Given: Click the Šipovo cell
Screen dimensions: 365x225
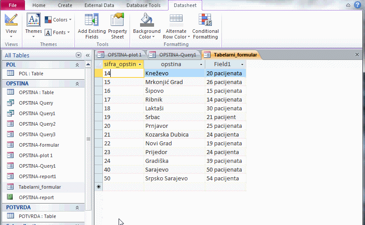Looking at the screenshot, I should 174,91.
